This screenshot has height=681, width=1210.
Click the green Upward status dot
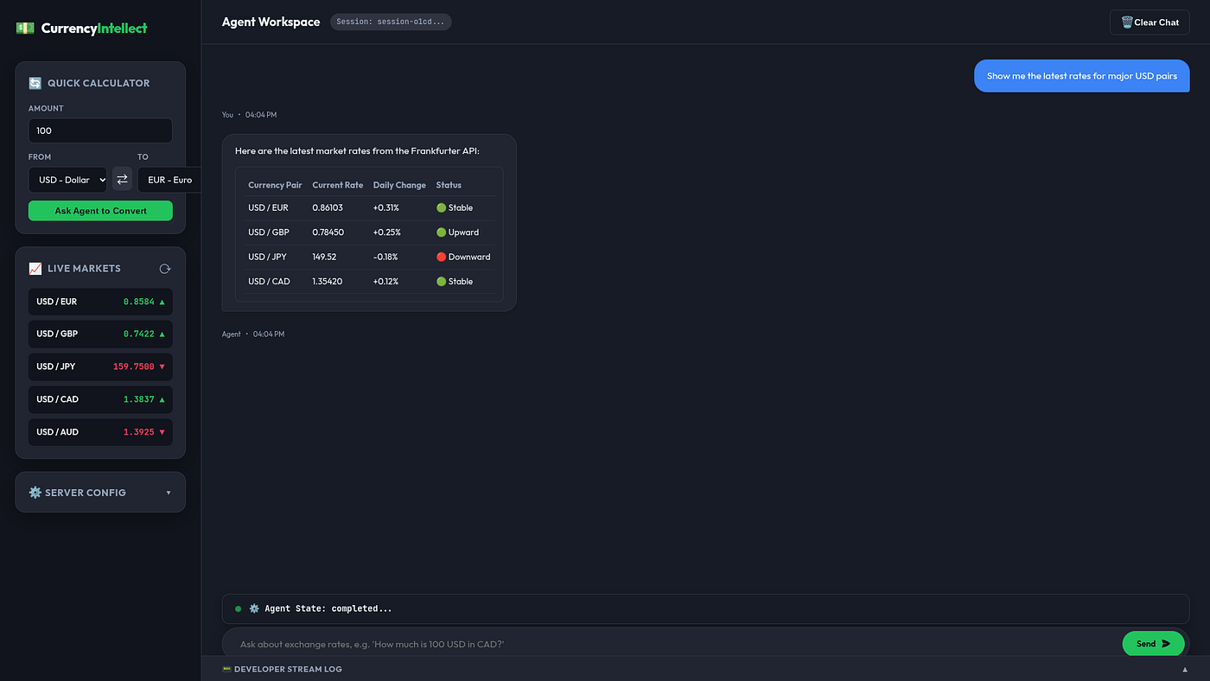[x=441, y=232]
